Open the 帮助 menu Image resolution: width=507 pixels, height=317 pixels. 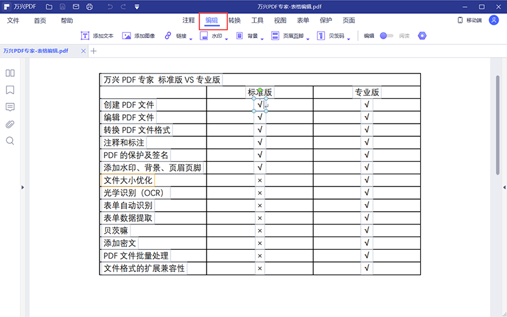pos(67,21)
